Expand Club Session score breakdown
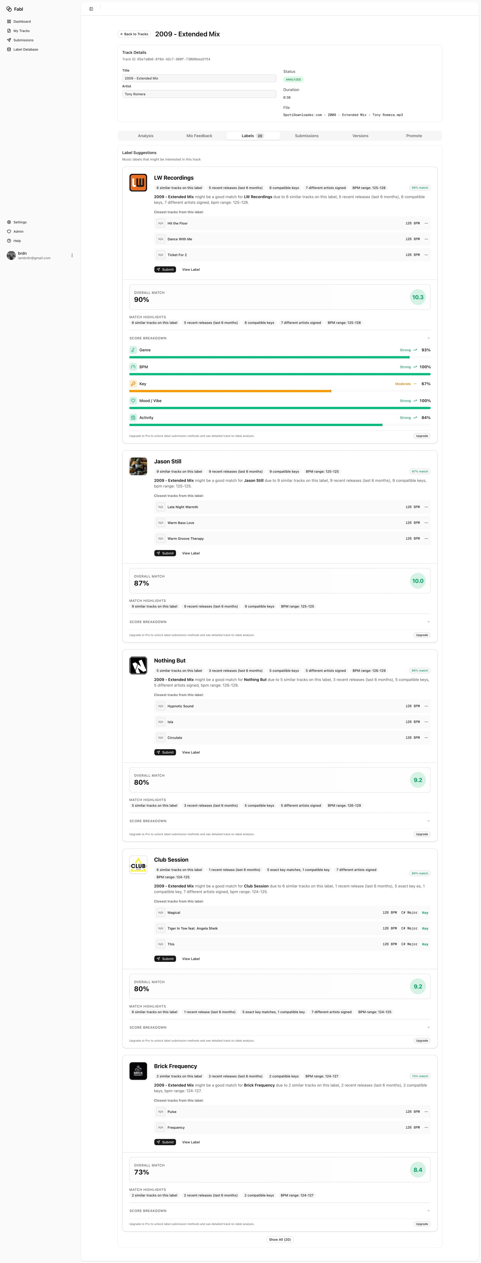 (428, 1027)
